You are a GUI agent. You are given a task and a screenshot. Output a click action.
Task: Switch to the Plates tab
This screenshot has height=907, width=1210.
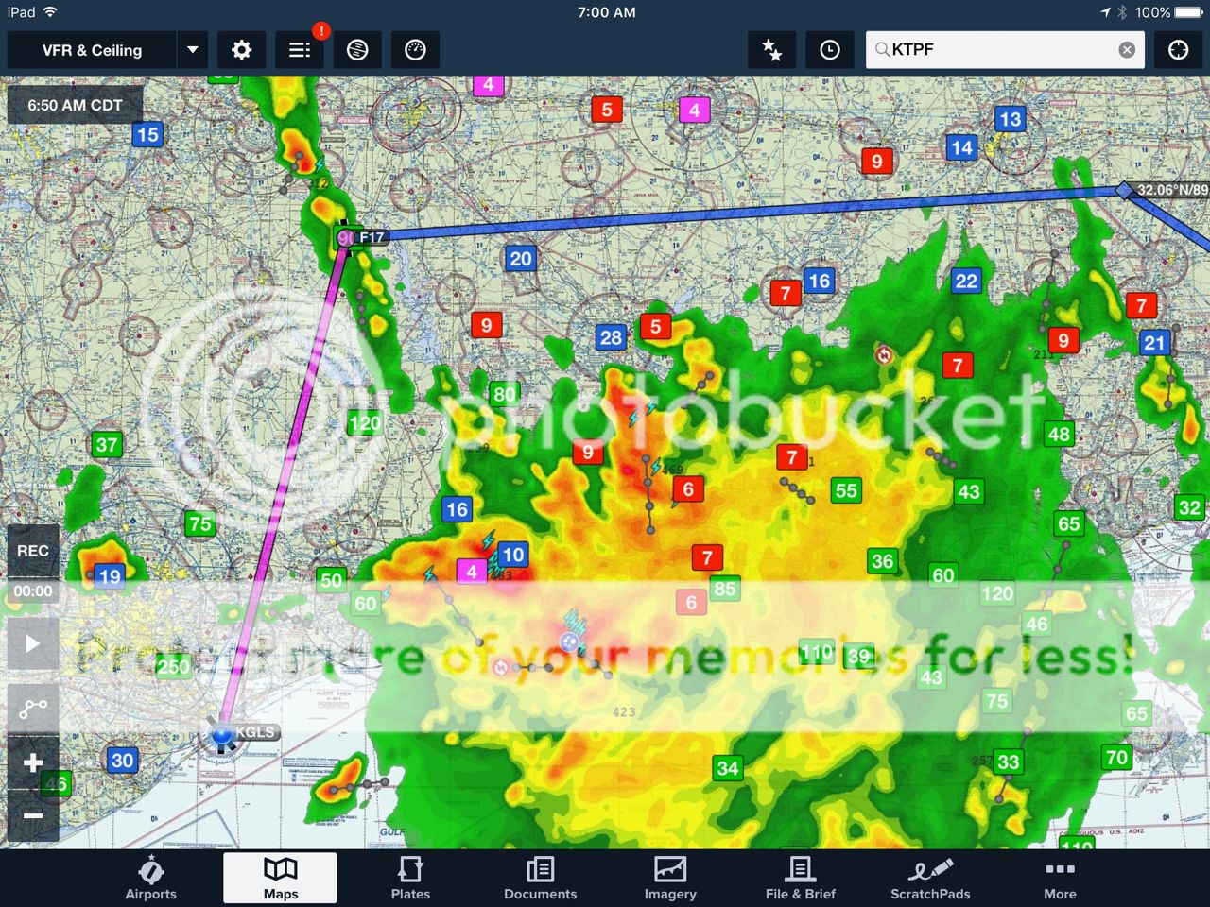tap(410, 879)
